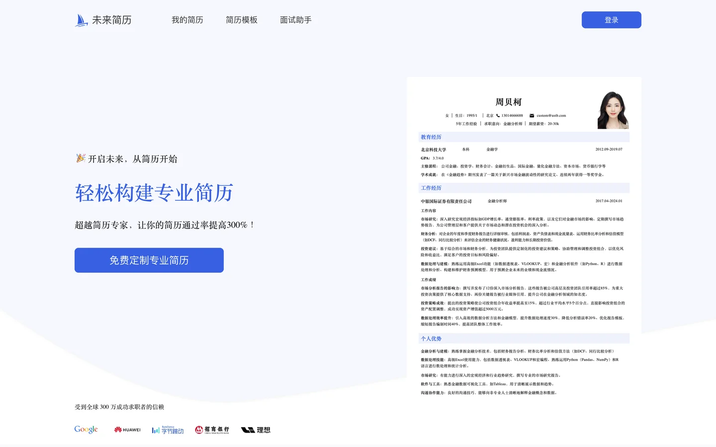Click the ByteDance 字节跳动 logo
Image resolution: width=716 pixels, height=447 pixels.
pyautogui.click(x=168, y=430)
